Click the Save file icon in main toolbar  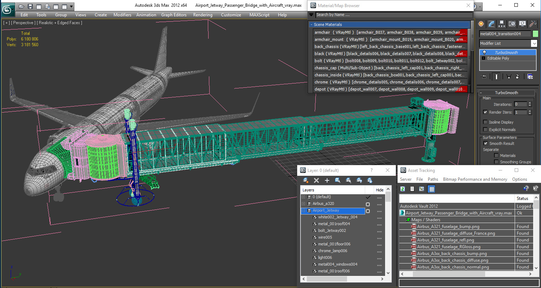30,6
